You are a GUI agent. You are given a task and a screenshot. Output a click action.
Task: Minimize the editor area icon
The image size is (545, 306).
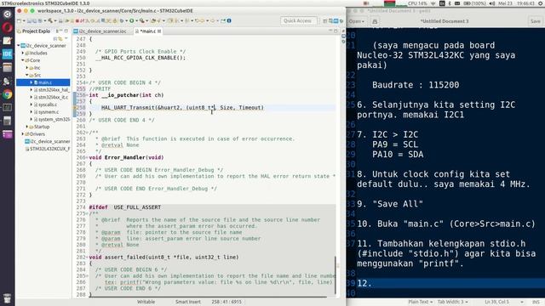pyautogui.click(x=330, y=31)
